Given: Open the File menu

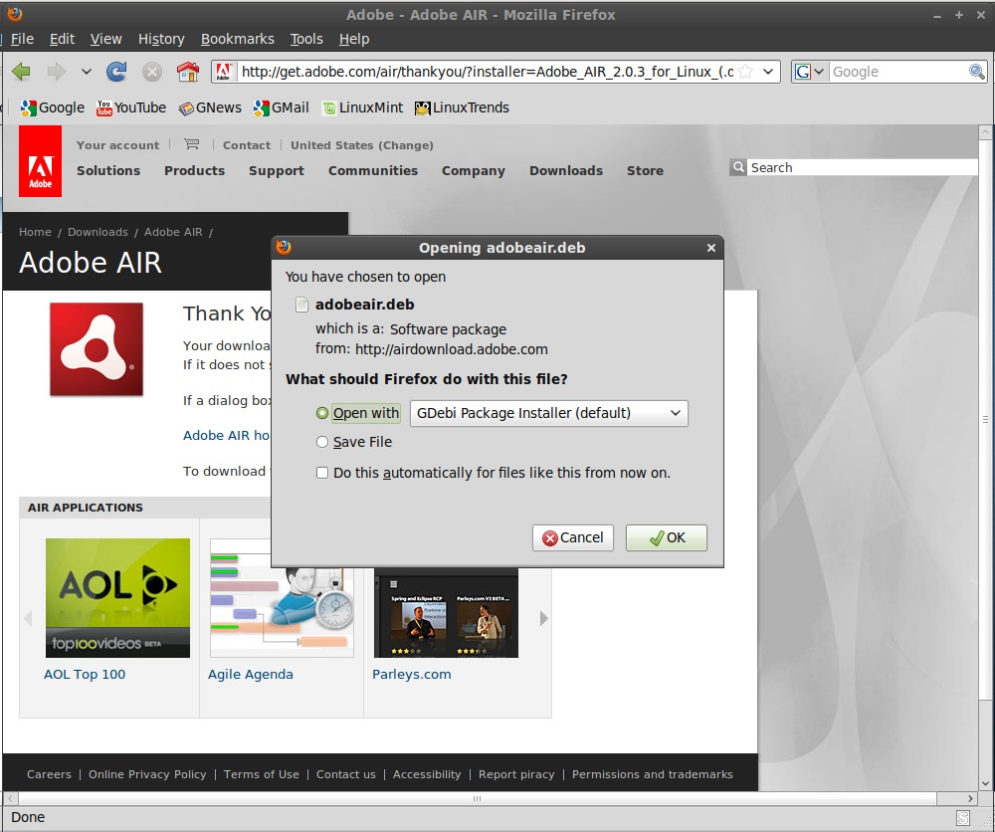Looking at the screenshot, I should click(22, 40).
